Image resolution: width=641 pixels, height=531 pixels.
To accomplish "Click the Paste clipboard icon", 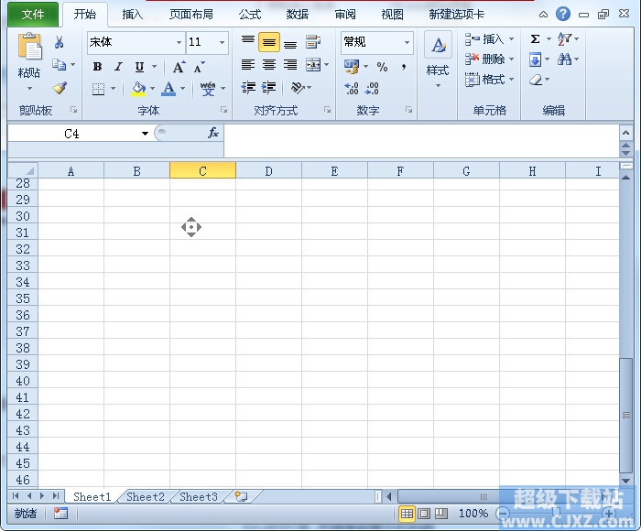I will click(x=29, y=46).
